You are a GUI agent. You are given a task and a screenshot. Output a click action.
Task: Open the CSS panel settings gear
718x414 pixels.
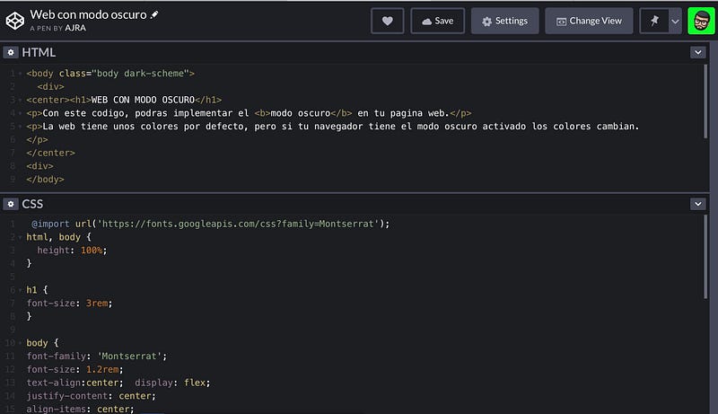click(11, 204)
